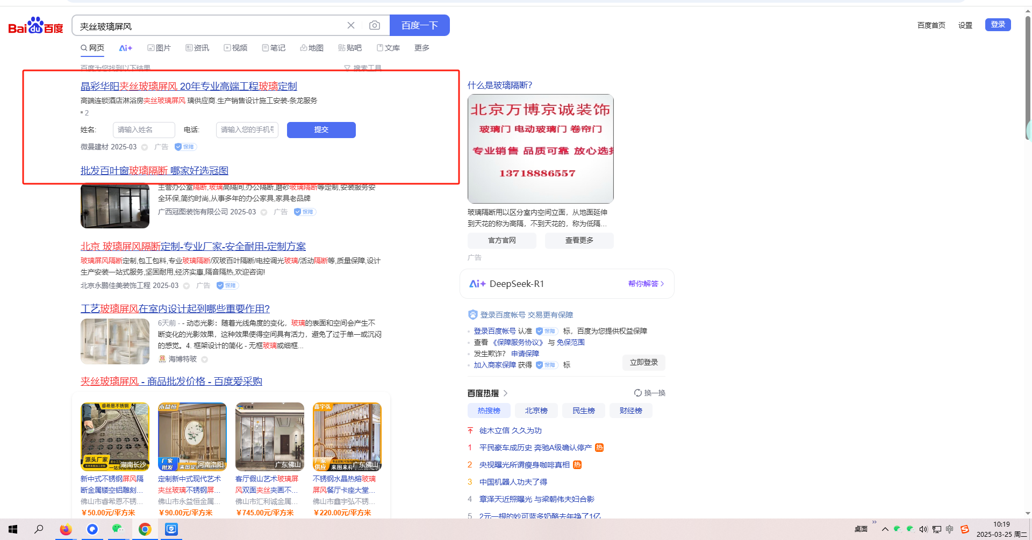Open Chrome from the taskbar
This screenshot has width=1032, height=540.
pyautogui.click(x=145, y=529)
